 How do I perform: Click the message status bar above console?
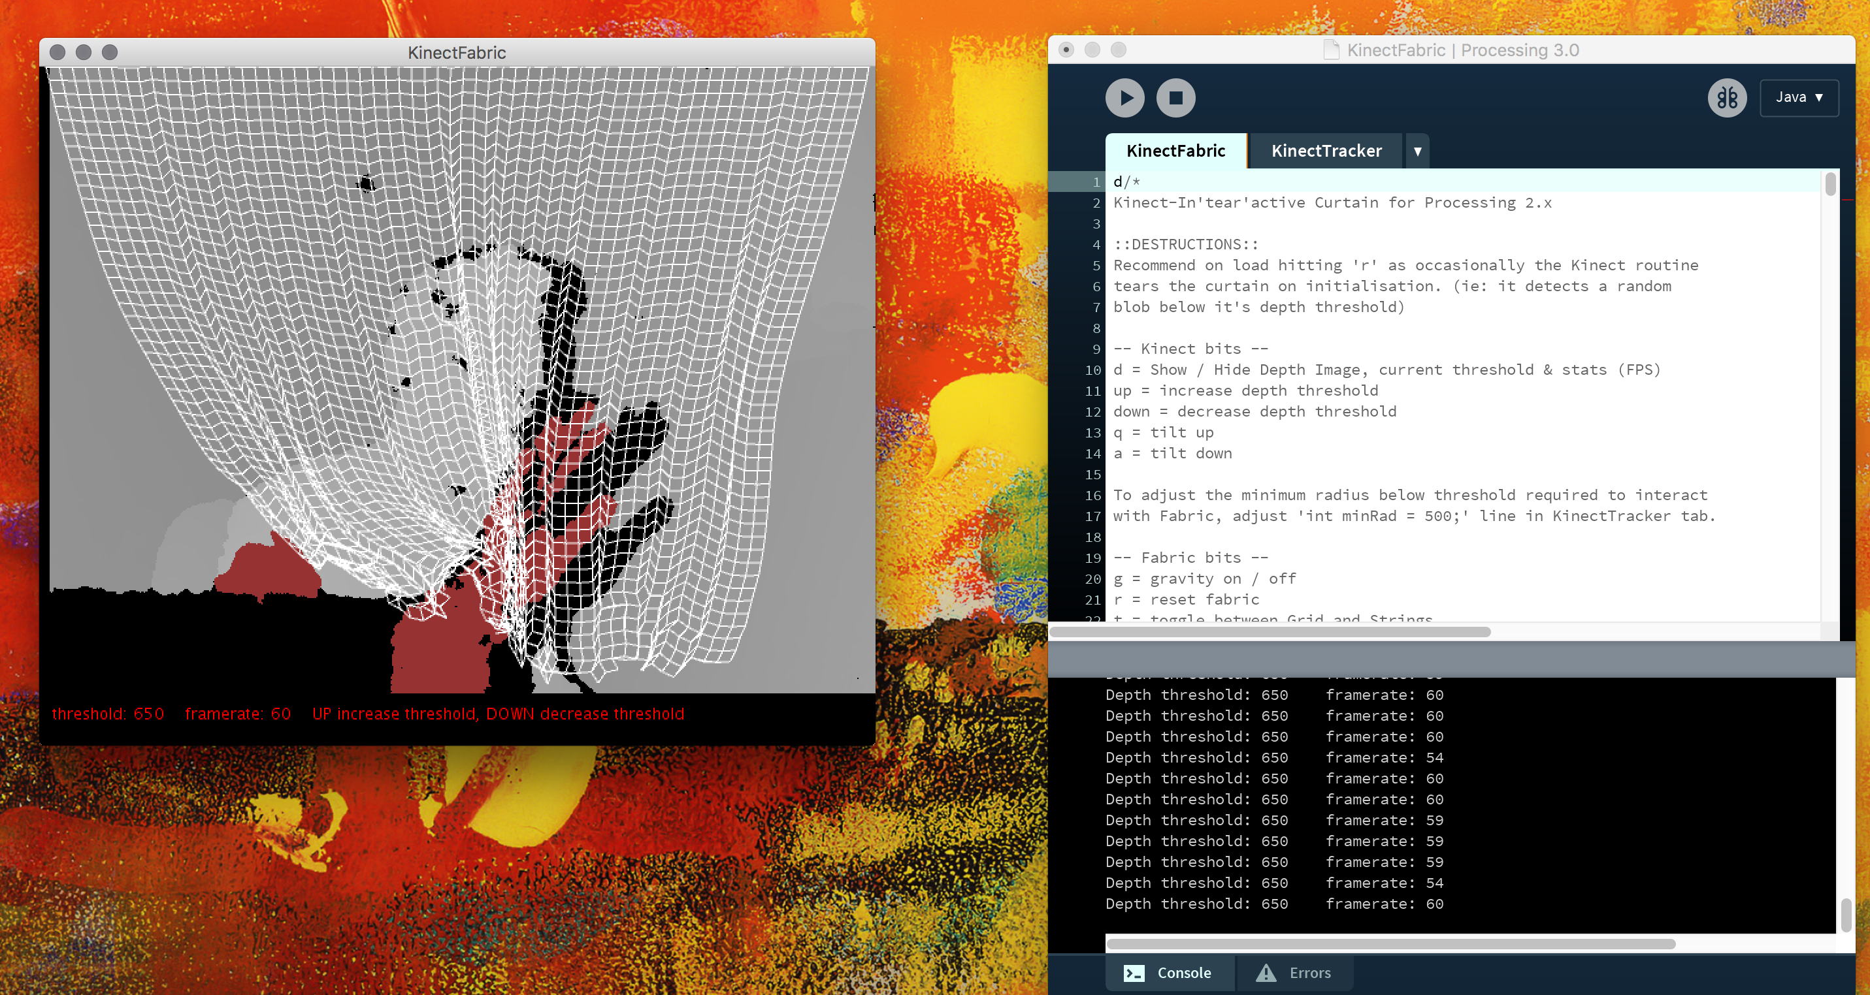pos(1451,659)
